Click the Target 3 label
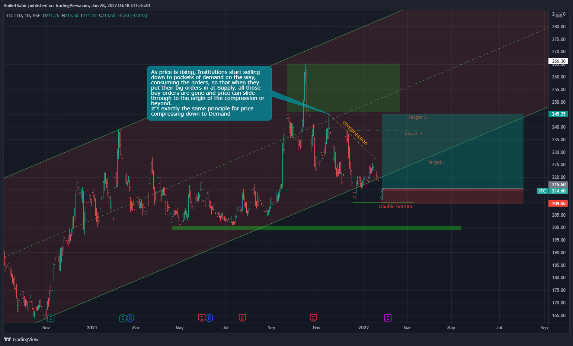Screen dimensions: 573x346 (417, 117)
